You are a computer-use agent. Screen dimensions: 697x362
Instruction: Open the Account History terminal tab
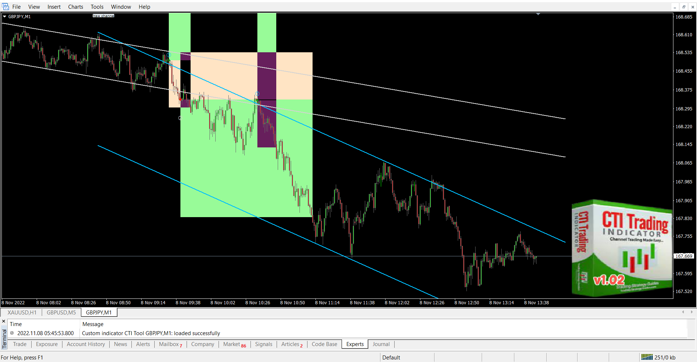[86, 344]
